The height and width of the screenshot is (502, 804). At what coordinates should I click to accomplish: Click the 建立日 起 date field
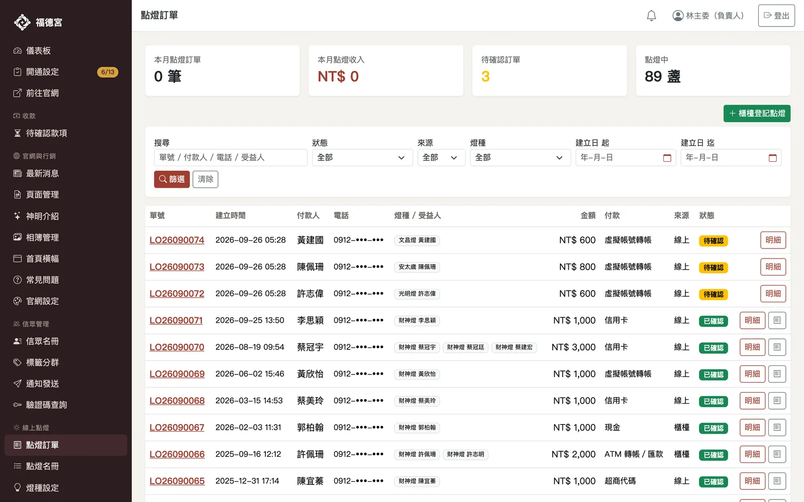tap(626, 158)
